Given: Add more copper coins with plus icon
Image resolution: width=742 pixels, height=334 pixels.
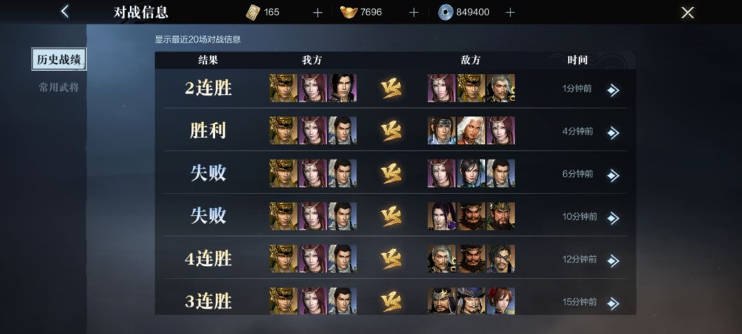Looking at the screenshot, I should (x=510, y=13).
